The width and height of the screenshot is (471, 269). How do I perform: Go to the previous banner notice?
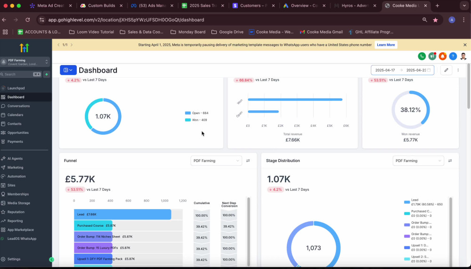58,45
